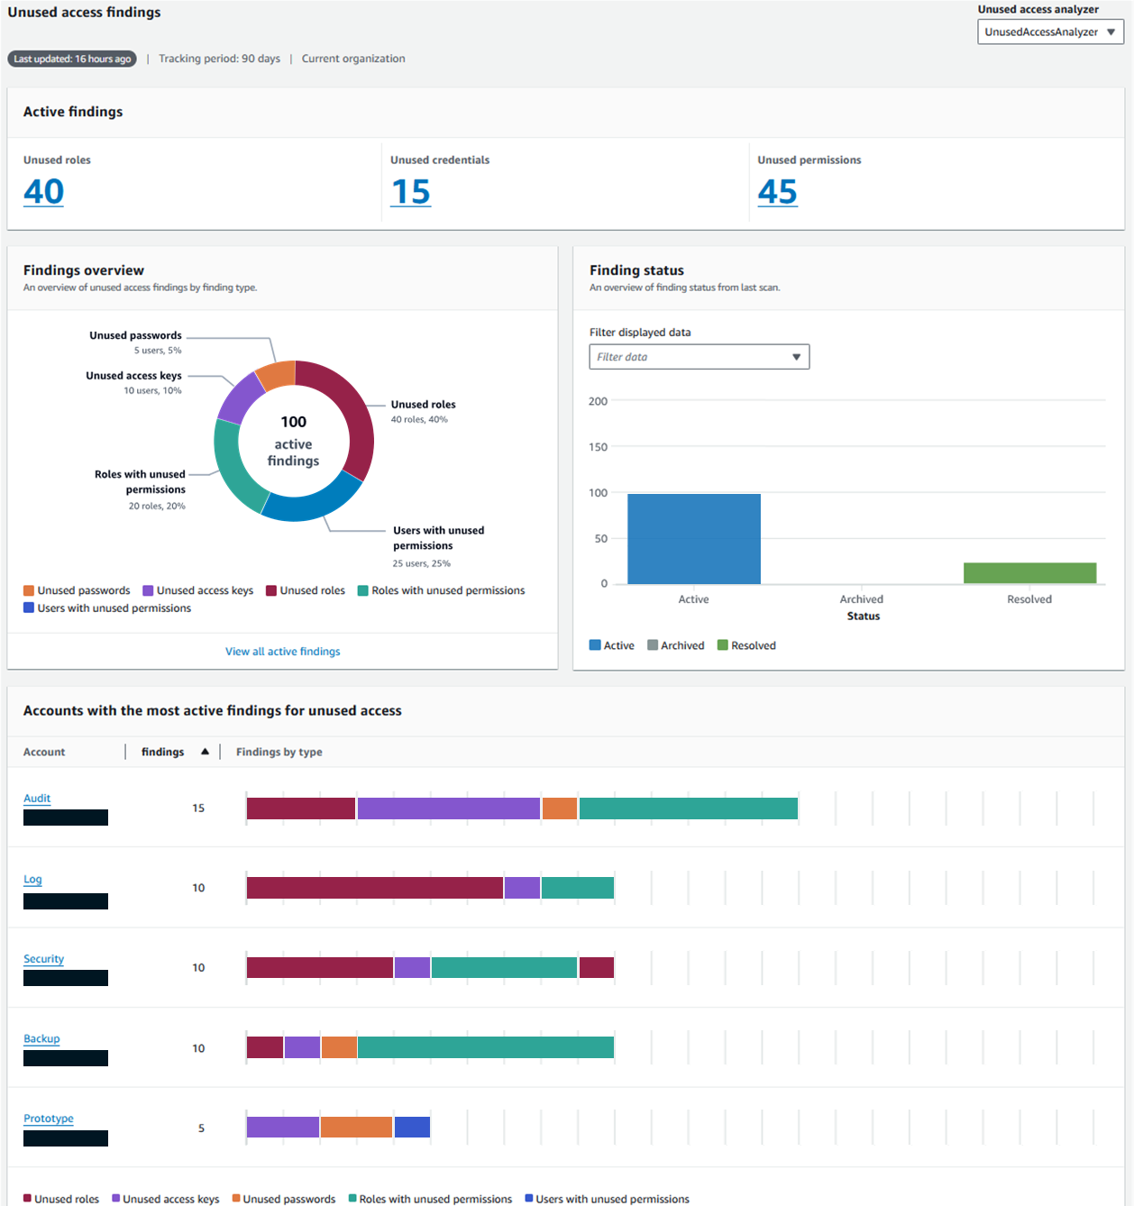Open the Security account details
Image resolution: width=1134 pixels, height=1206 pixels.
pyautogui.click(x=43, y=959)
